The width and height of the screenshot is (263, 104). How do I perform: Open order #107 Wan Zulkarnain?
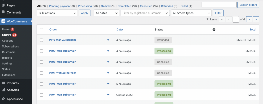[62, 73]
